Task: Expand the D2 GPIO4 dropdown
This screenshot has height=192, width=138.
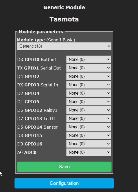Action: click(89, 93)
